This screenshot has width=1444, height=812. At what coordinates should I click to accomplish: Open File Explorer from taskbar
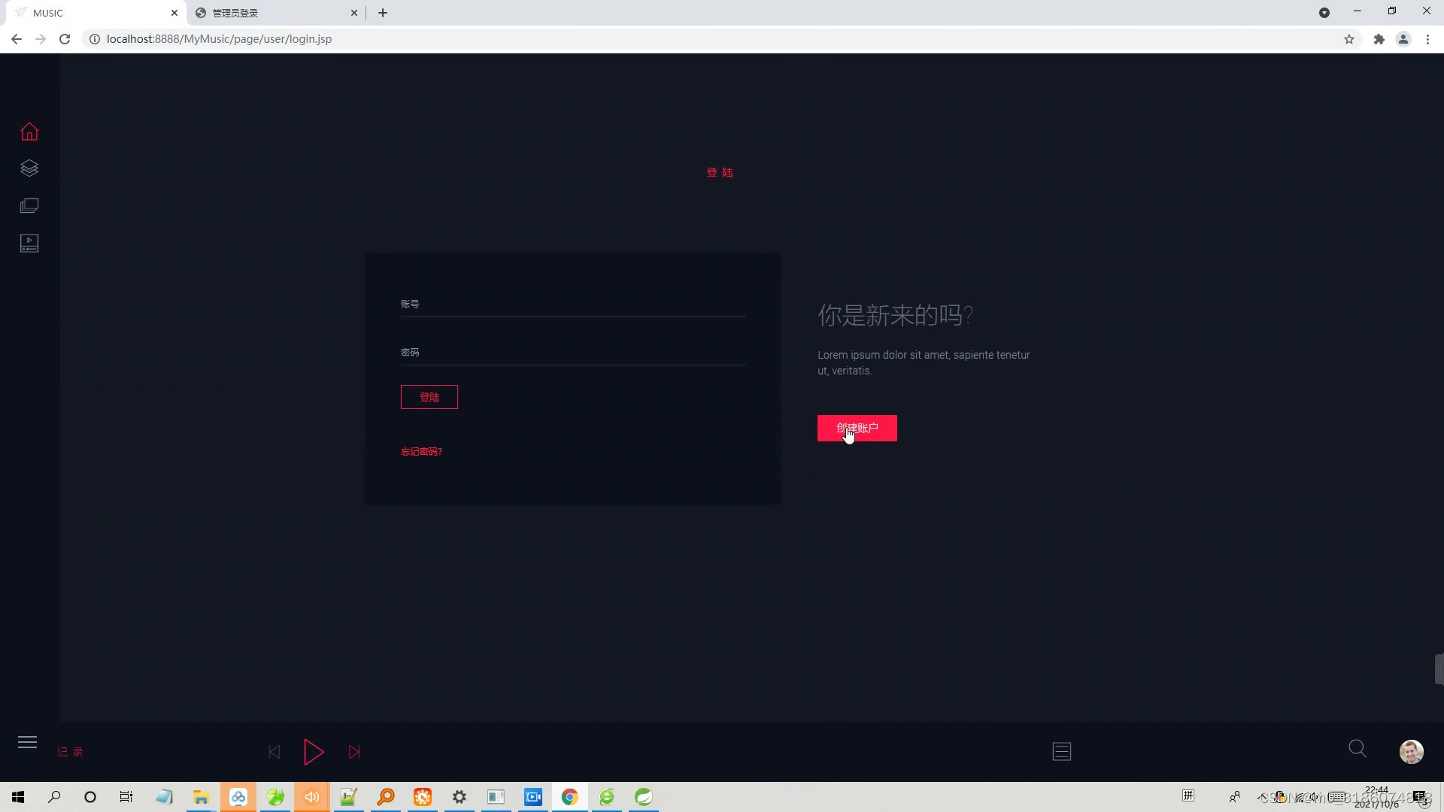201,797
